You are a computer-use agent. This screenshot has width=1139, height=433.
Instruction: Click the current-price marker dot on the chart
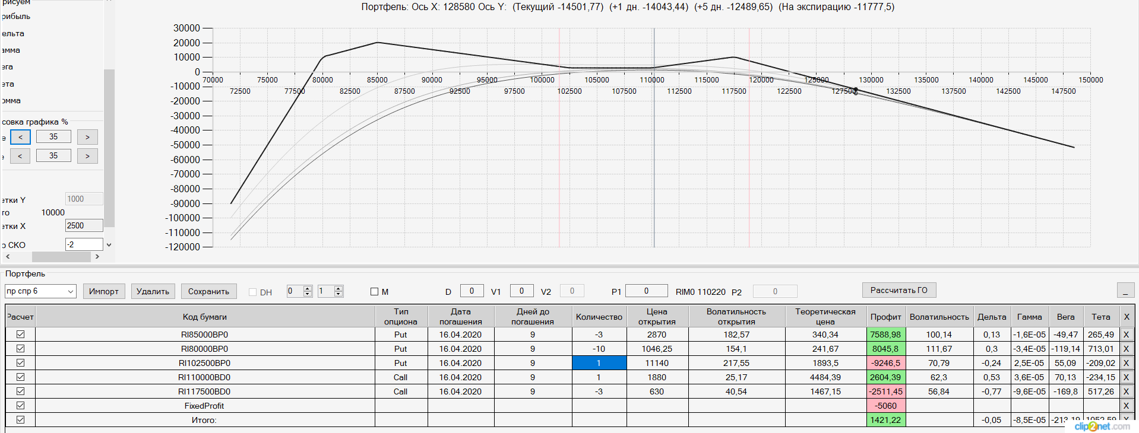(856, 91)
